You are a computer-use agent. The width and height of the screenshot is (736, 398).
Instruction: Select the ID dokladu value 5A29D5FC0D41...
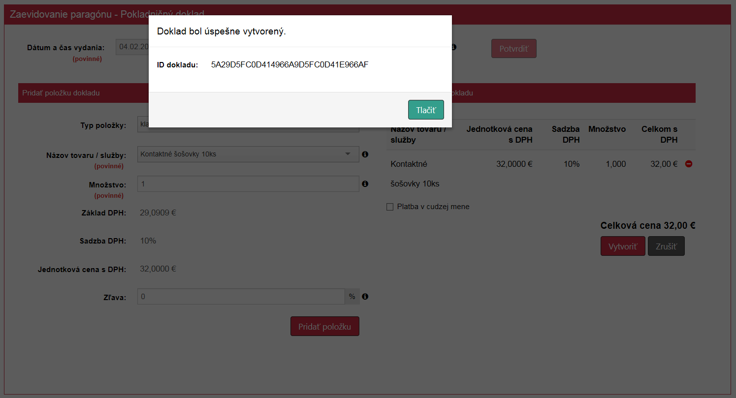[289, 64]
